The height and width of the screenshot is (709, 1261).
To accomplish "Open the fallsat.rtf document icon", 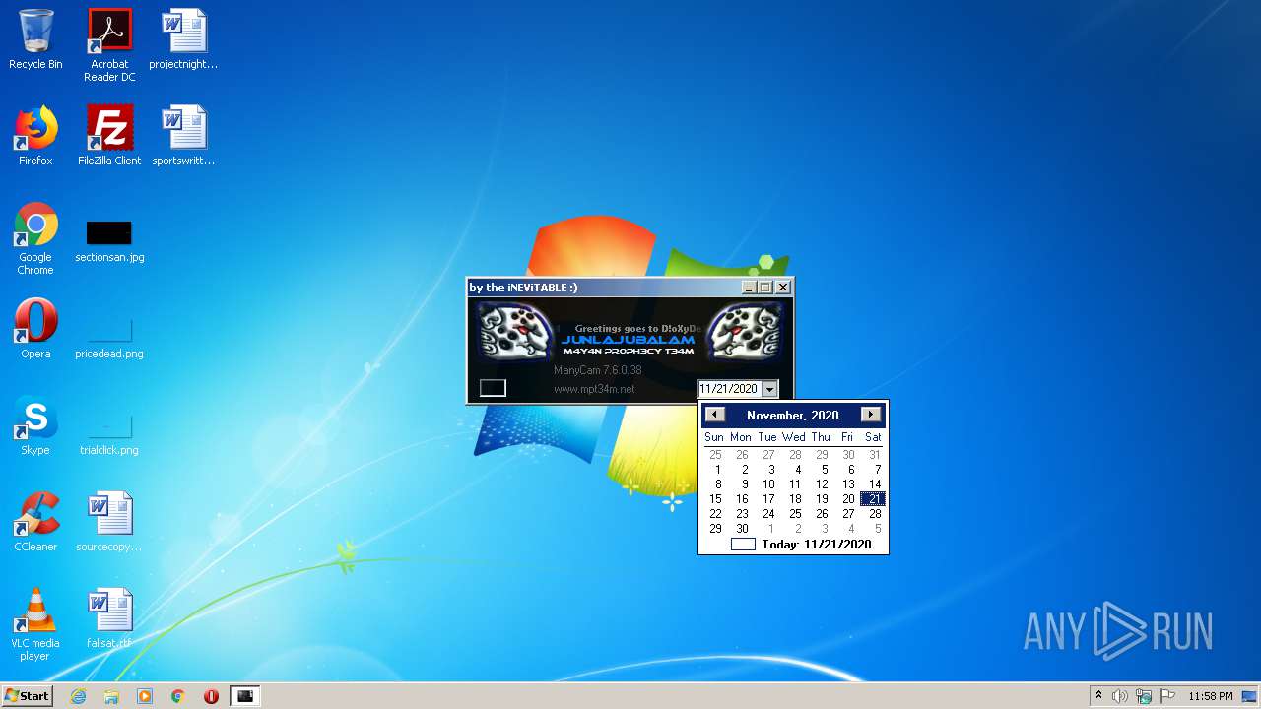I will (109, 618).
